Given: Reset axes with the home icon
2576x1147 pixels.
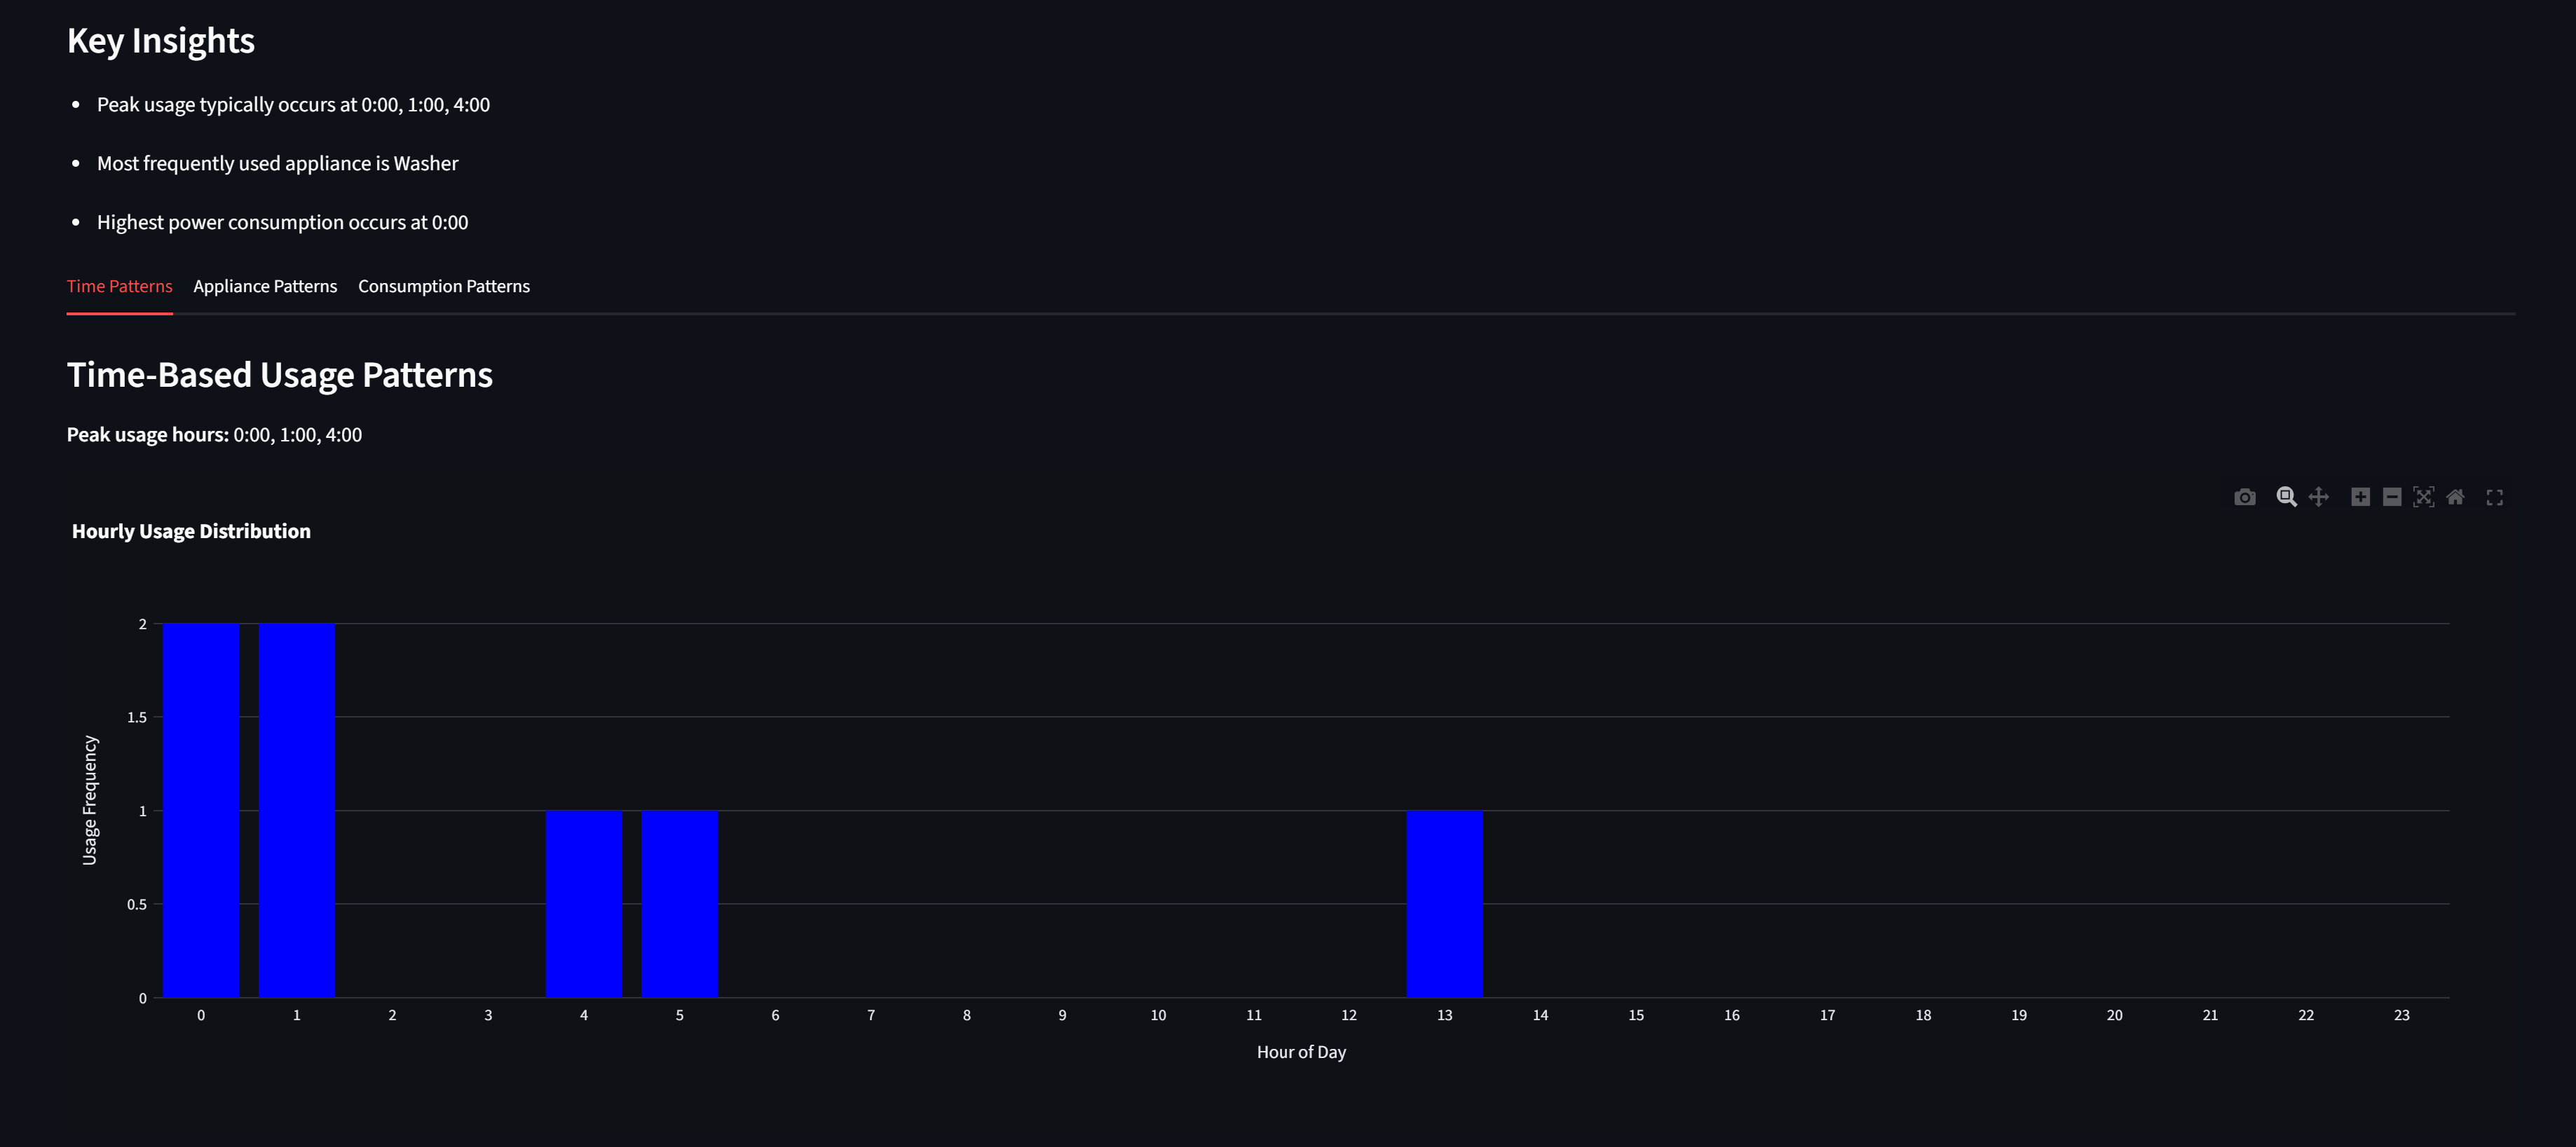Looking at the screenshot, I should 2455,497.
